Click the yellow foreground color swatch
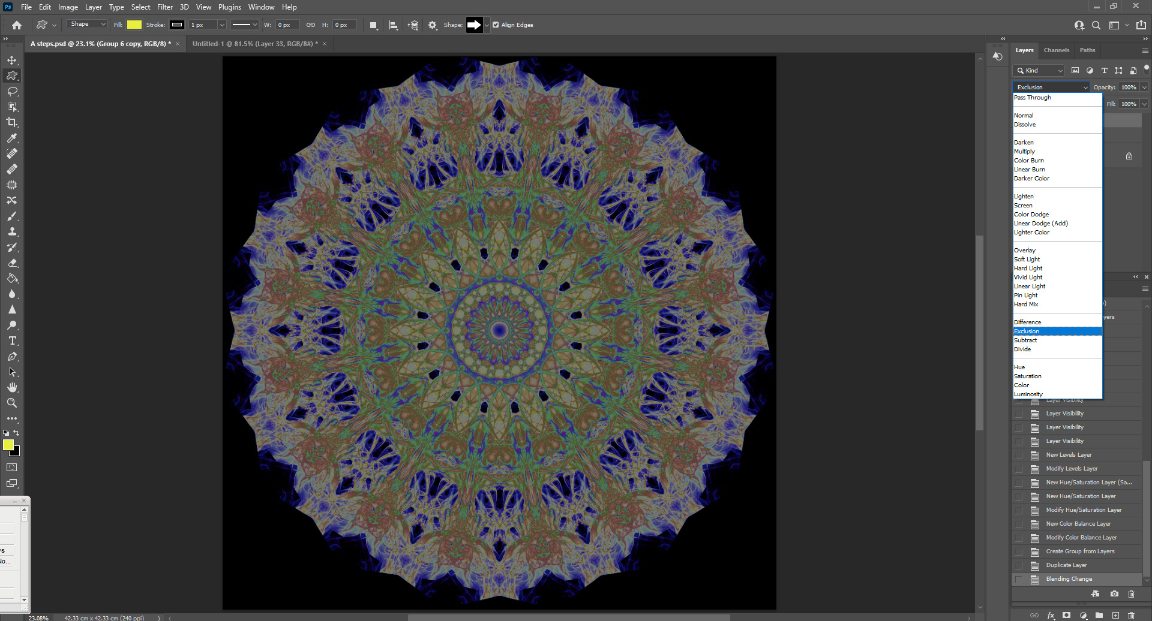 [8, 445]
